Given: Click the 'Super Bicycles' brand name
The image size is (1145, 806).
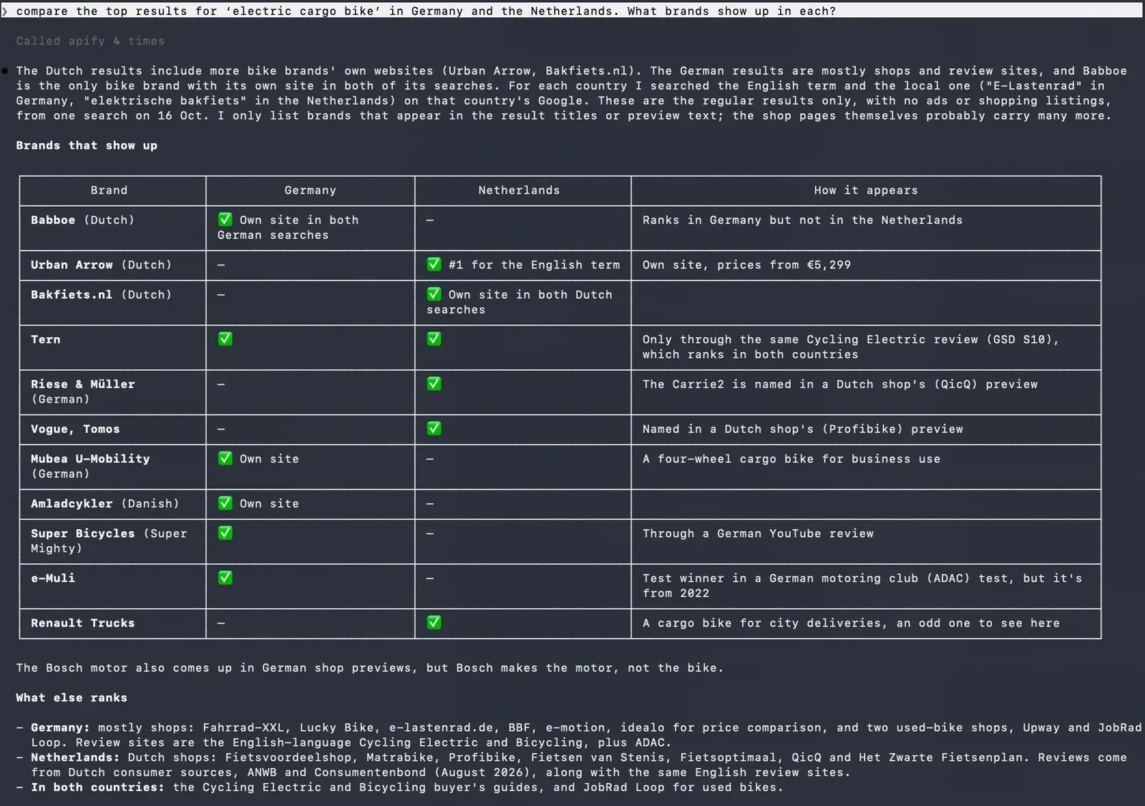Looking at the screenshot, I should (82, 533).
